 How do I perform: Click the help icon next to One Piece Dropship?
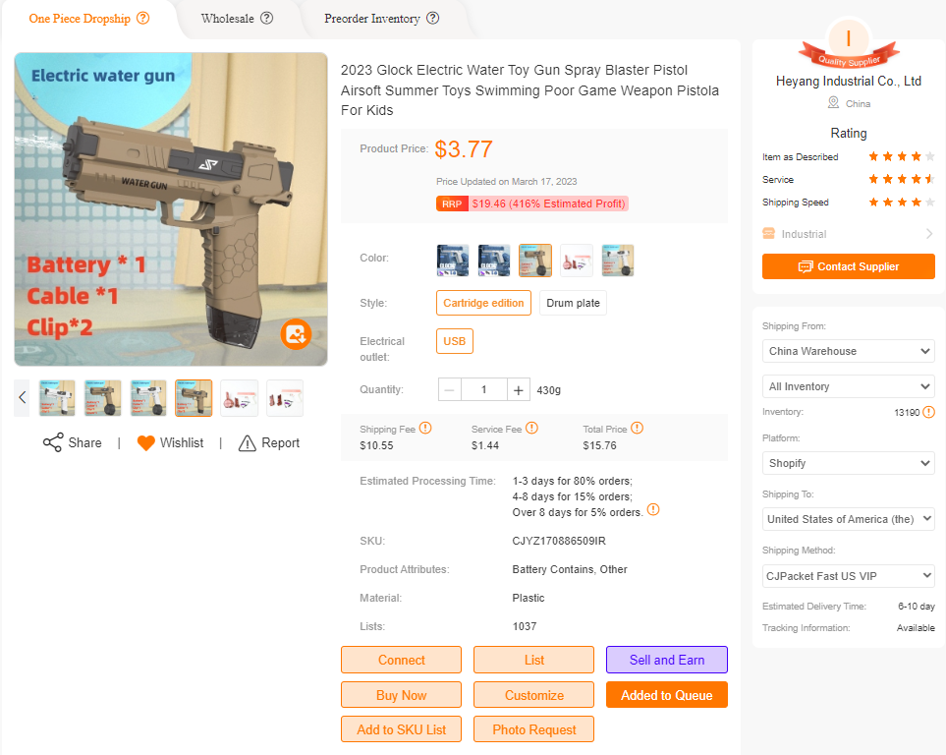tap(143, 18)
